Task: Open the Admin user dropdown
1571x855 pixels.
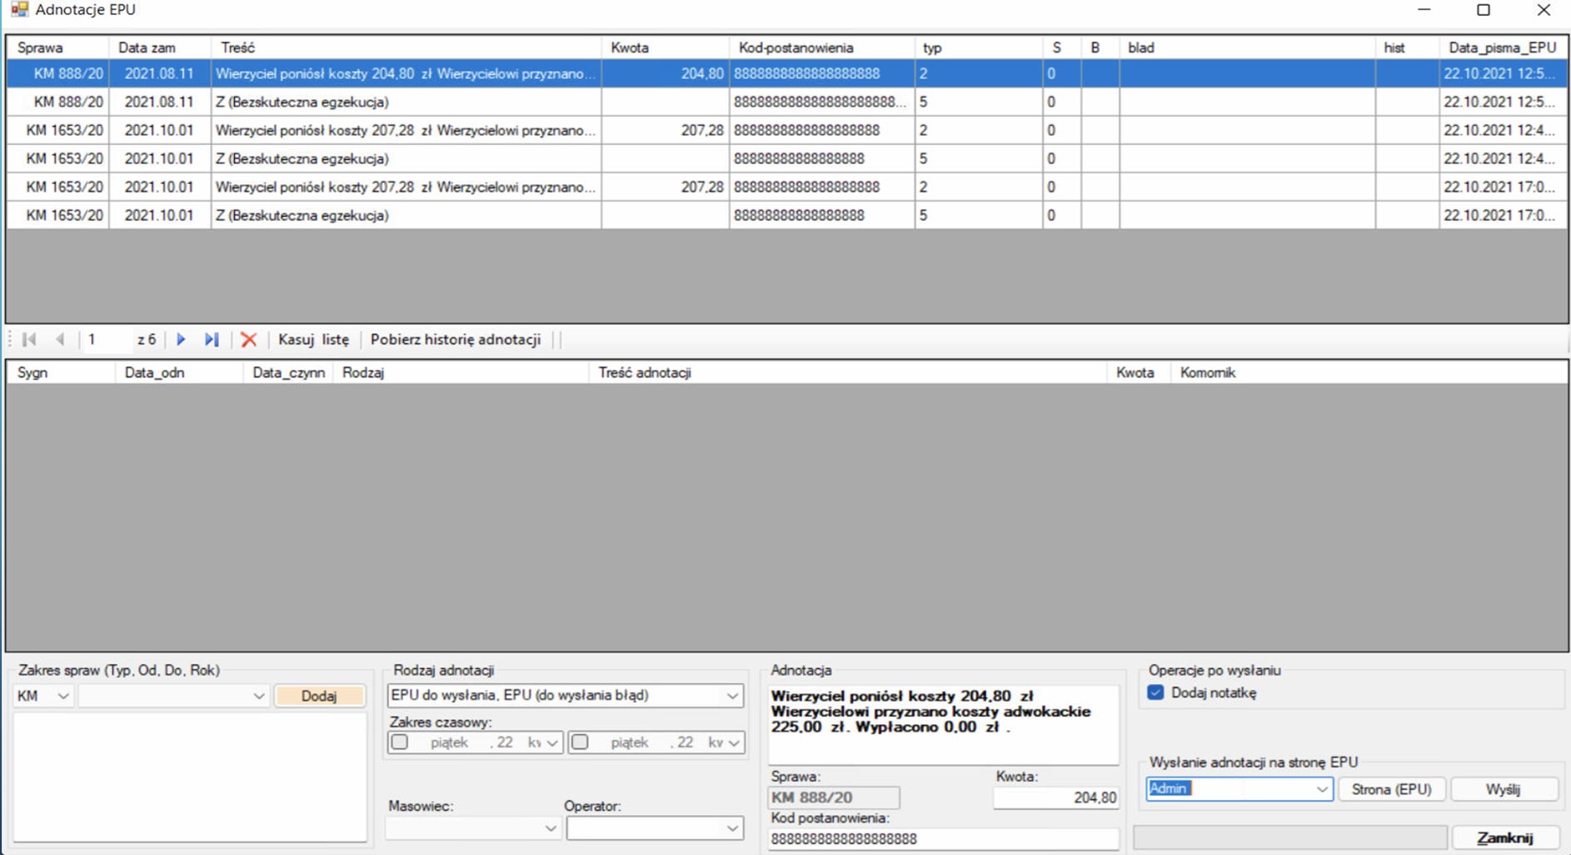Action: tap(1321, 789)
